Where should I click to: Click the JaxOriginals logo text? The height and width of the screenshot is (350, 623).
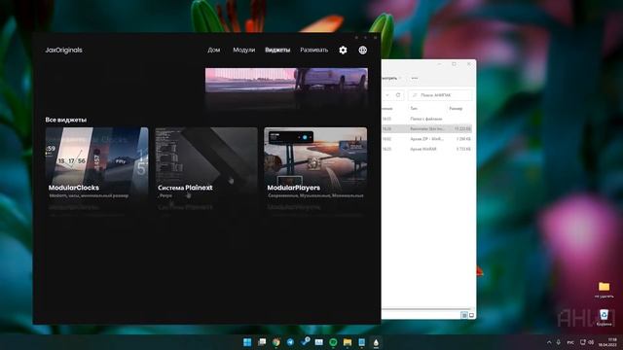click(x=63, y=50)
